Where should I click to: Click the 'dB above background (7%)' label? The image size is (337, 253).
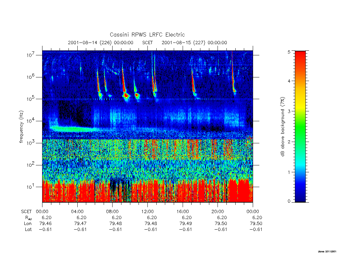coord(283,127)
